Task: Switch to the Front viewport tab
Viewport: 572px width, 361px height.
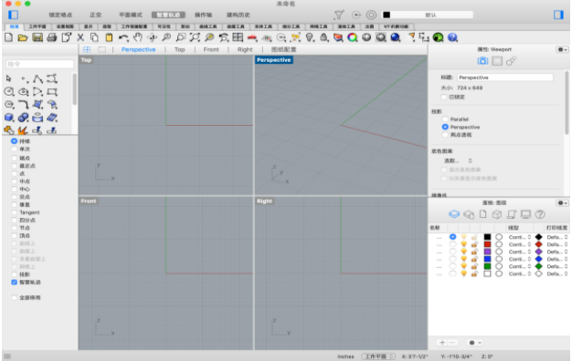Action: pyautogui.click(x=211, y=49)
